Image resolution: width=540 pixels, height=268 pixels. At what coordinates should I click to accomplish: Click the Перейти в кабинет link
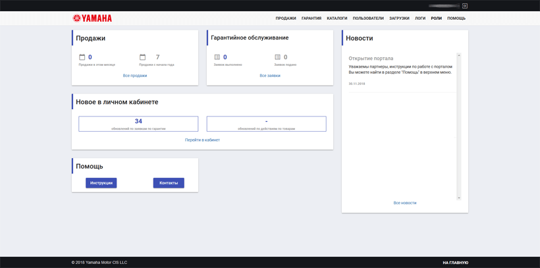coord(202,140)
